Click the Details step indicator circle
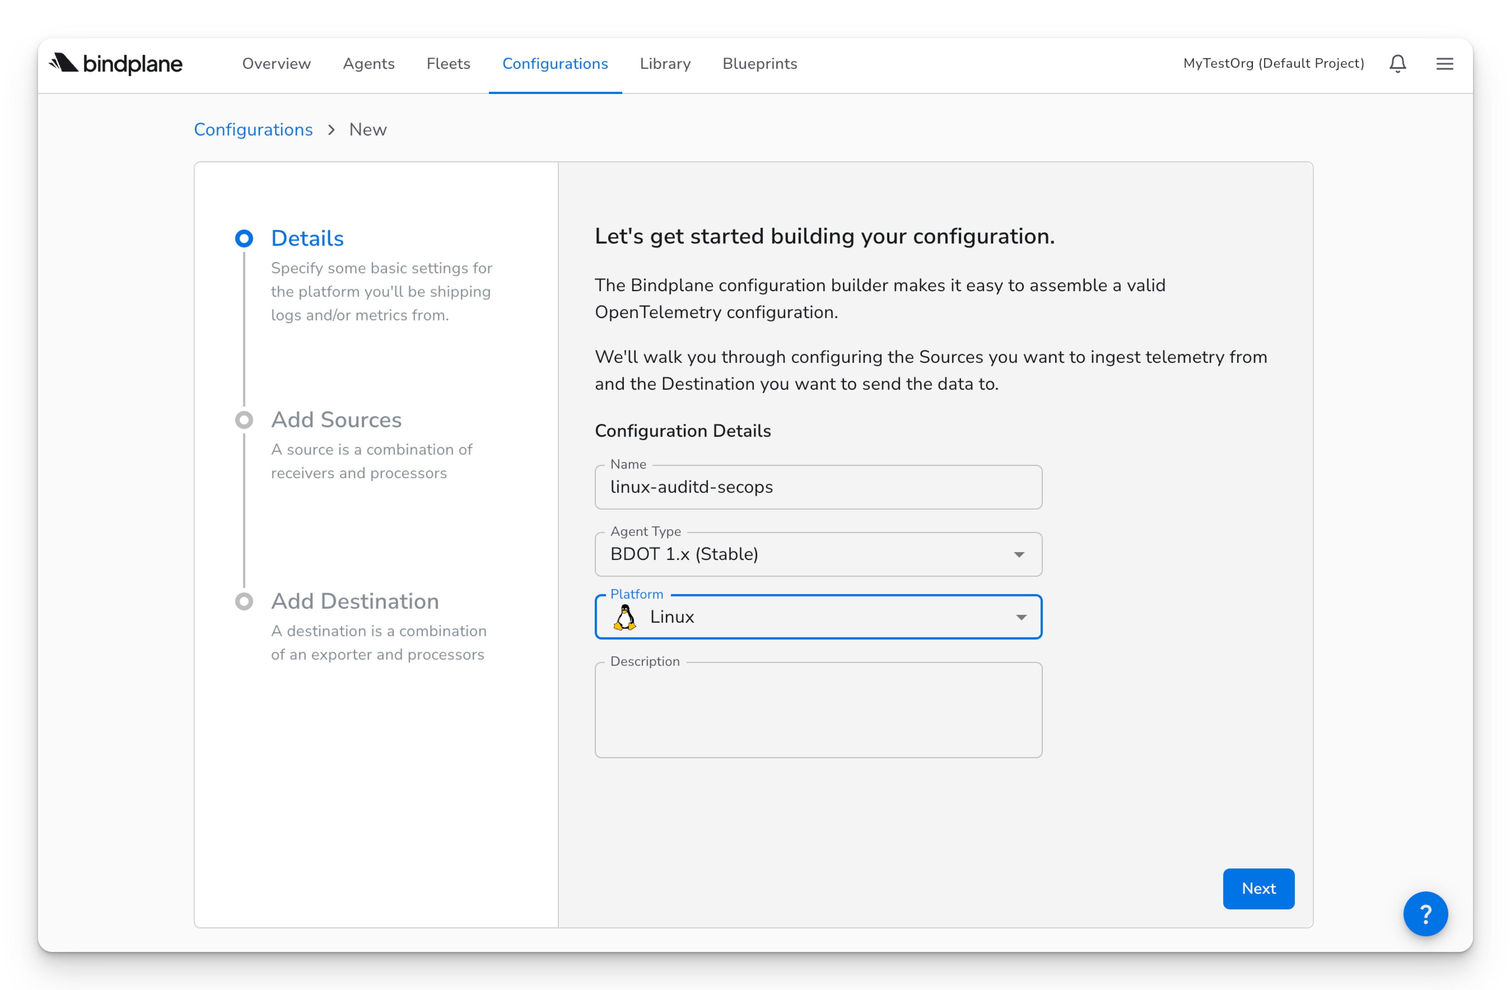 point(244,238)
